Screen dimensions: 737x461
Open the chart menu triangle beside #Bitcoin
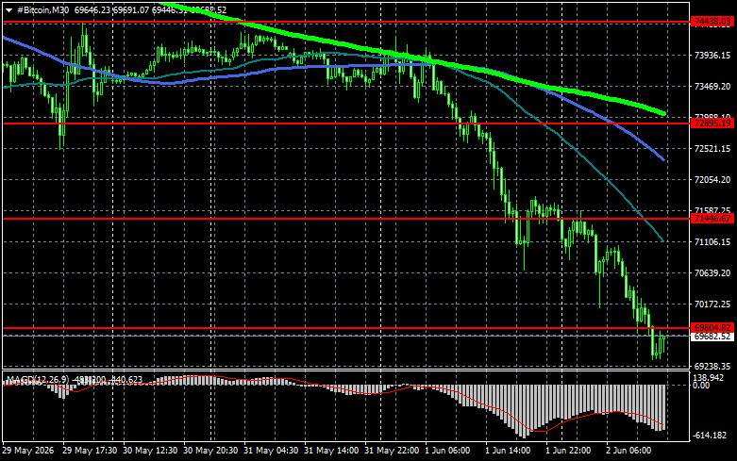coord(8,9)
